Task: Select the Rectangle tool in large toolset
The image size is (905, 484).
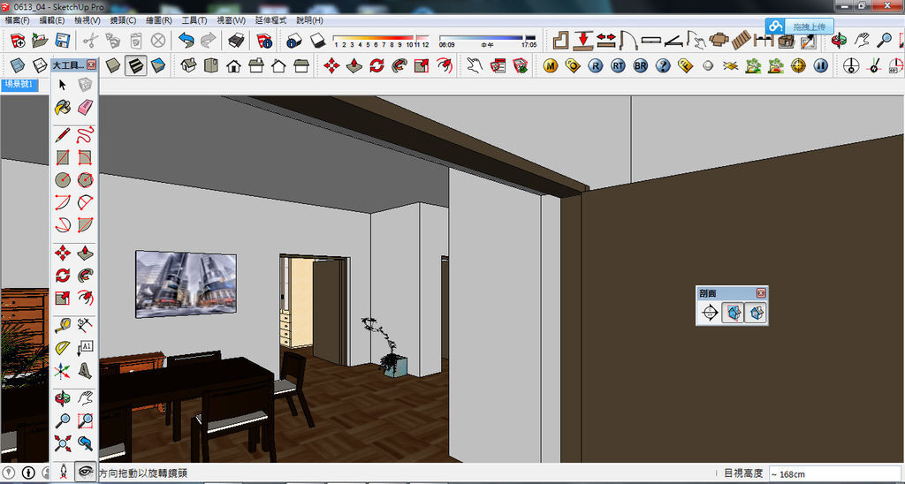Action: 63,157
